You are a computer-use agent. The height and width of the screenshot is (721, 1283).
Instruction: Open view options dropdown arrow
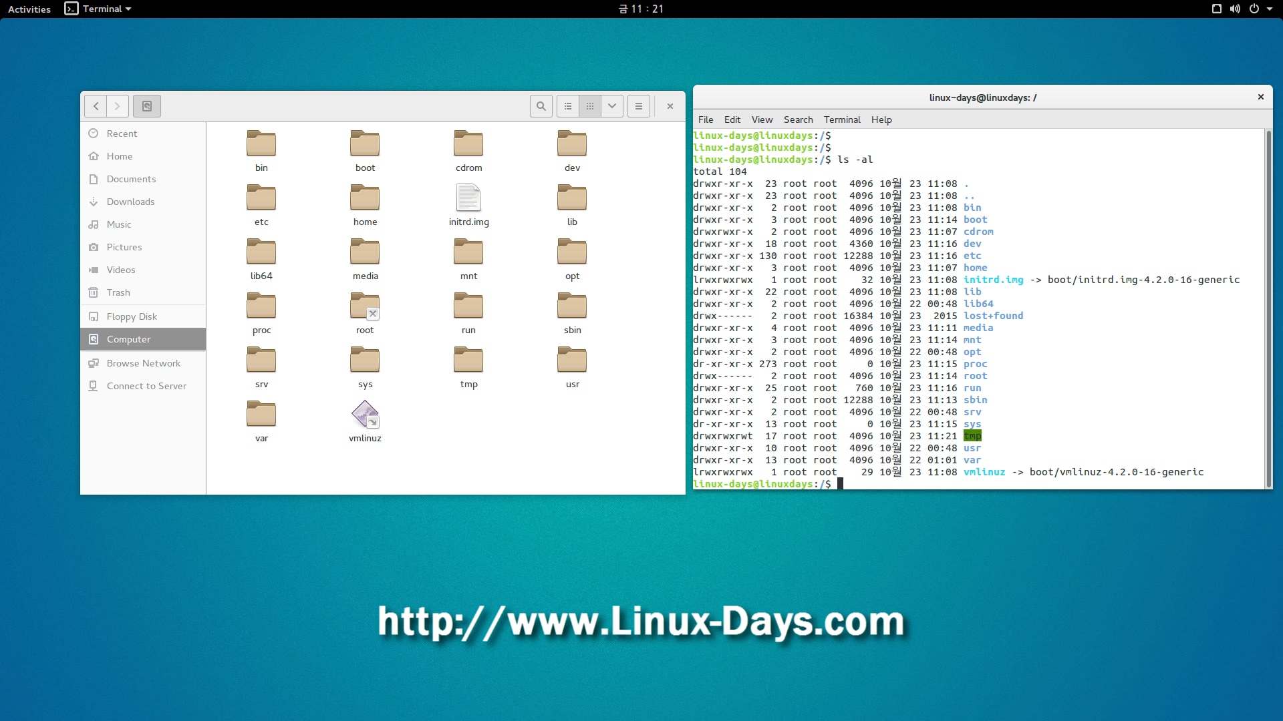[612, 106]
